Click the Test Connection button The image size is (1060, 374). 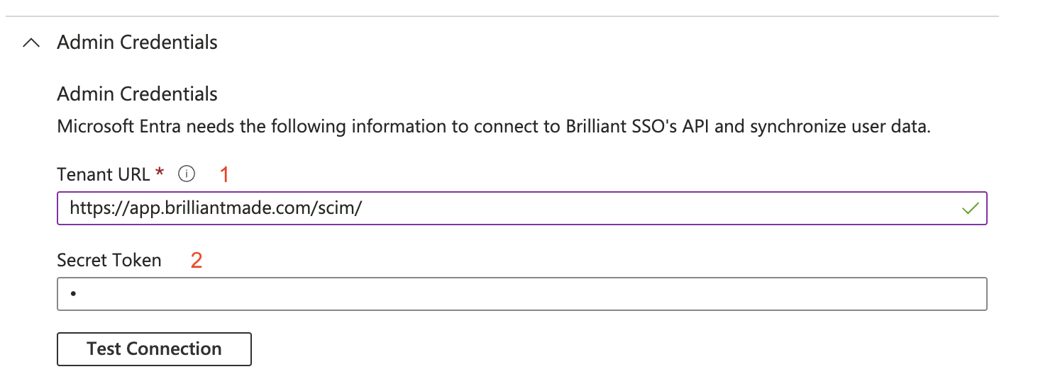pyautogui.click(x=154, y=349)
